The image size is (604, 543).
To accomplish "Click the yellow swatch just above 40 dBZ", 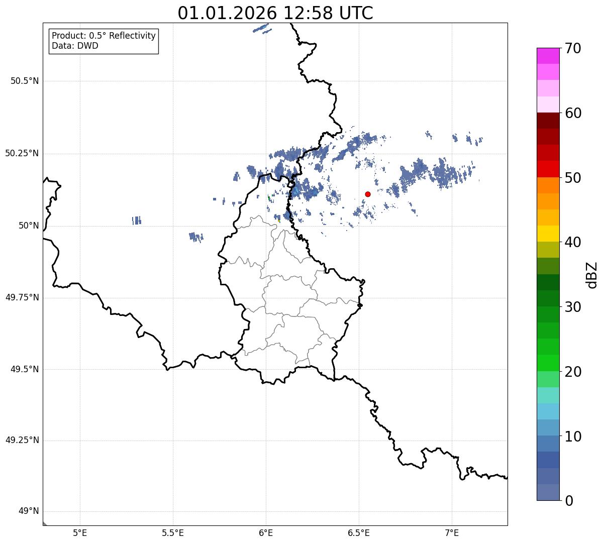I will [548, 234].
